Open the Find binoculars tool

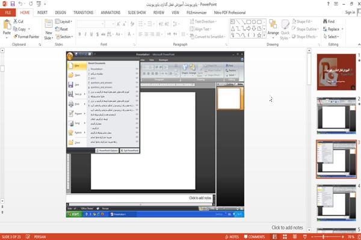pos(325,22)
